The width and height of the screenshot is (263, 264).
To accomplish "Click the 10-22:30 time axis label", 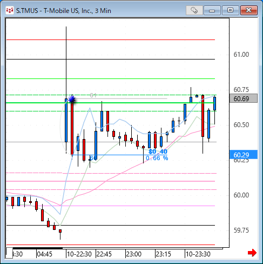I will click(x=79, y=254).
